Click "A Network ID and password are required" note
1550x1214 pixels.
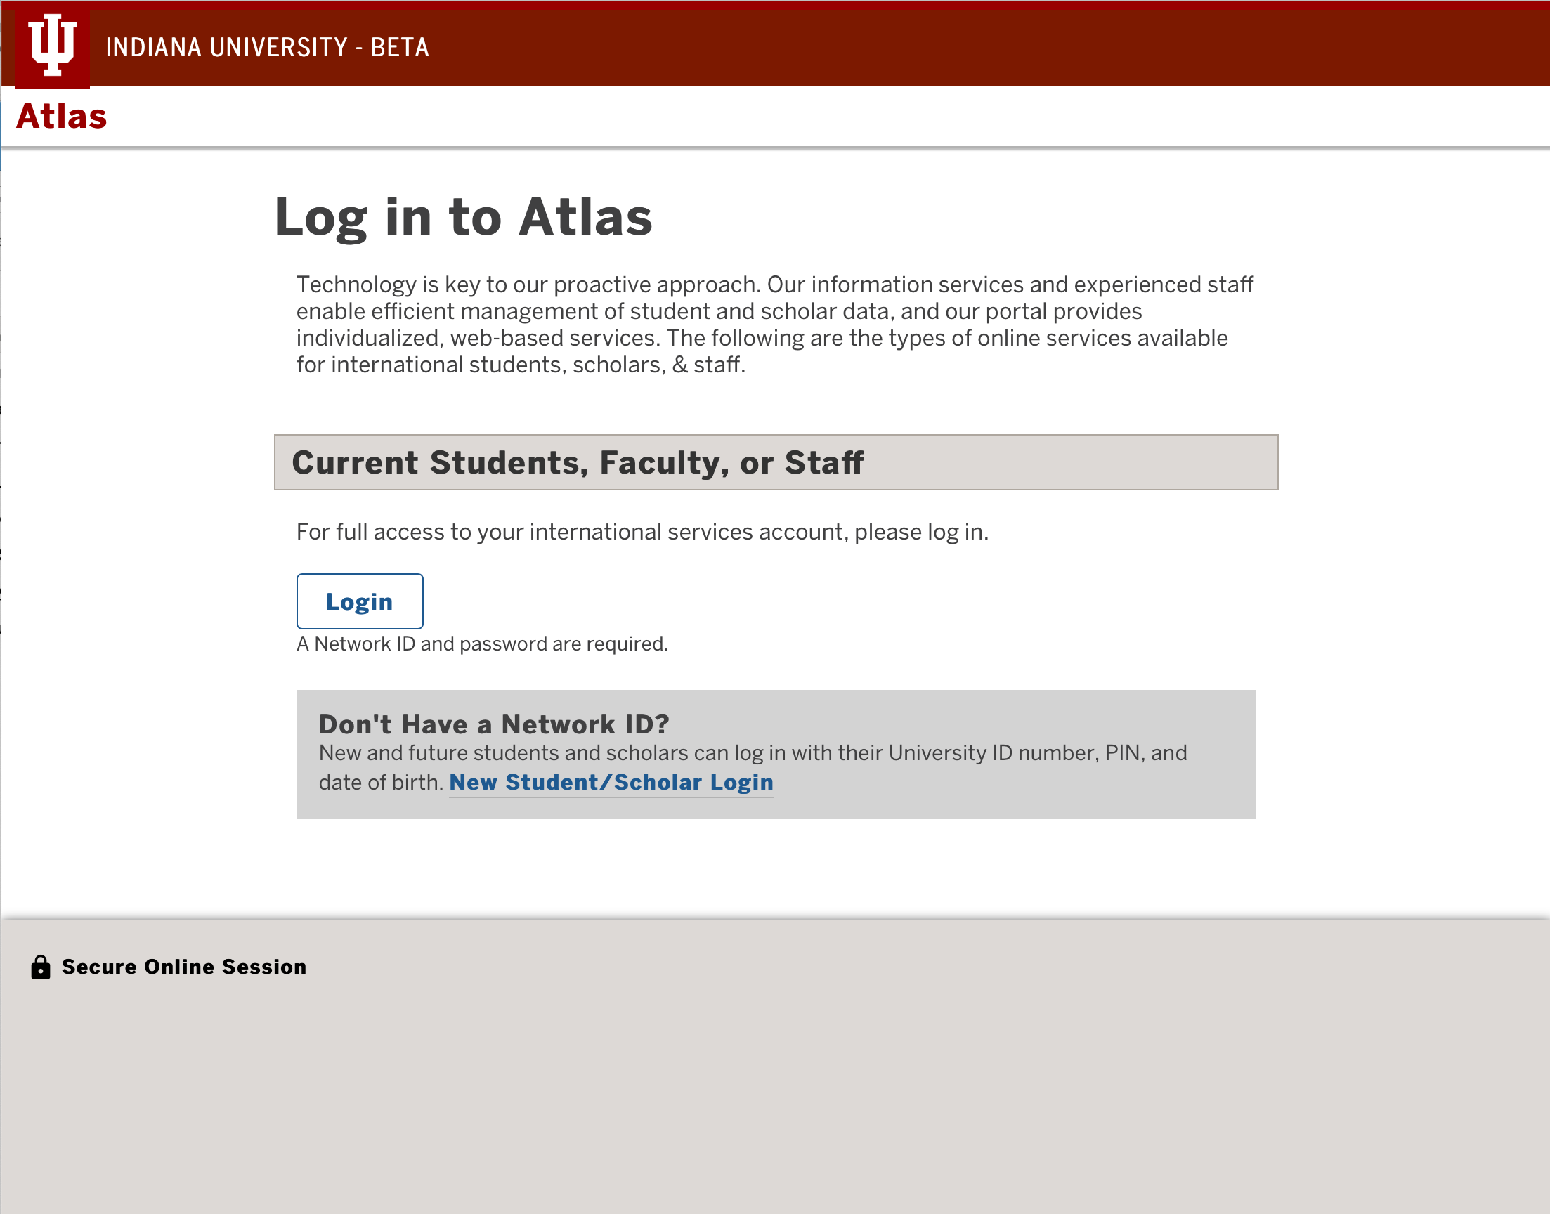pyautogui.click(x=482, y=644)
